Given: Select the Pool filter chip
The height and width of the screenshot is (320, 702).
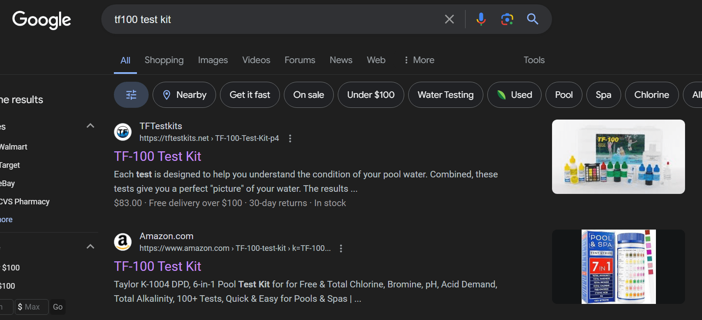Looking at the screenshot, I should (564, 95).
